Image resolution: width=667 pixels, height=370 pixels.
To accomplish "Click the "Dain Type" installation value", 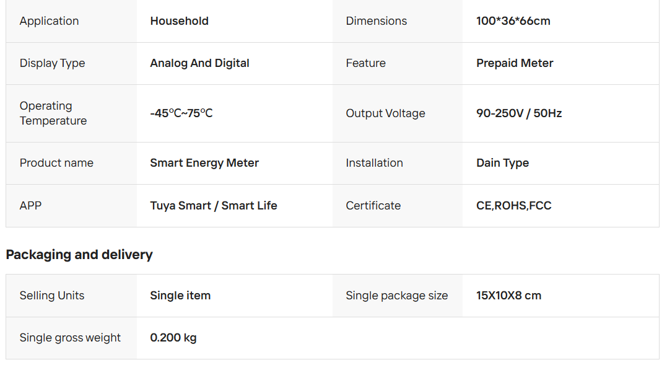I will point(502,163).
